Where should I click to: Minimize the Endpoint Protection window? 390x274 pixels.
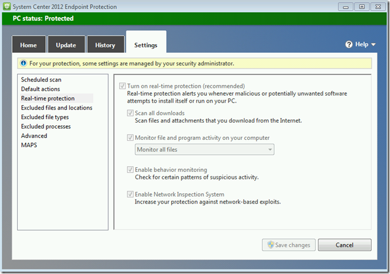tap(345, 7)
